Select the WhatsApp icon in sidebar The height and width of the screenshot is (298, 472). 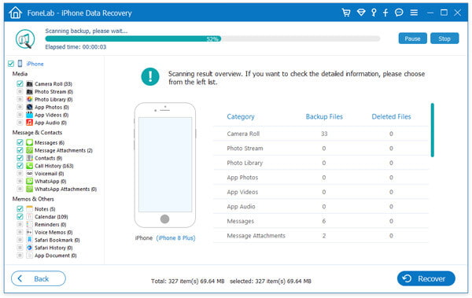pyautogui.click(x=29, y=181)
